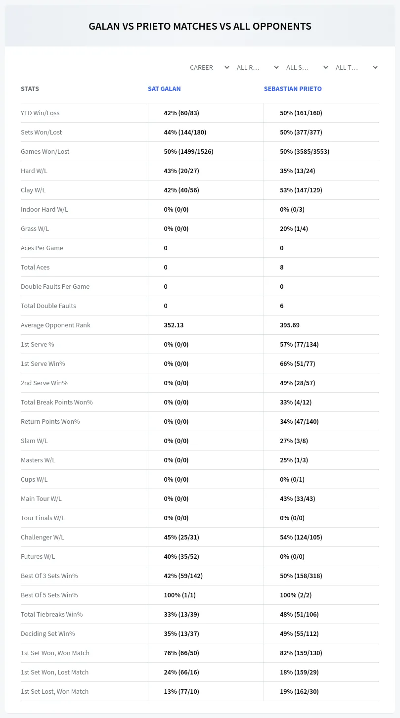Image resolution: width=400 pixels, height=718 pixels.
Task: Open Sat Galan player link
Action: [x=164, y=89]
